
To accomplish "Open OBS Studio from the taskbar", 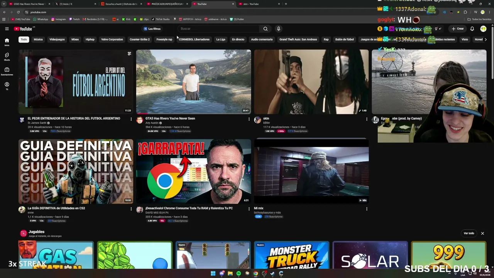I will coord(264,273).
